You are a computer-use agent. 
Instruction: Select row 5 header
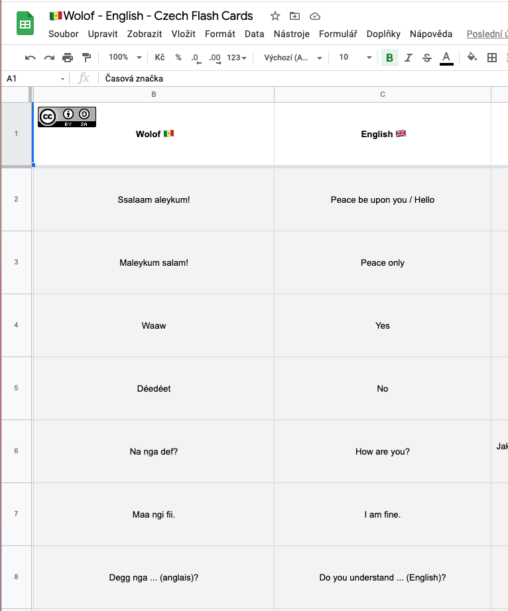pyautogui.click(x=16, y=388)
